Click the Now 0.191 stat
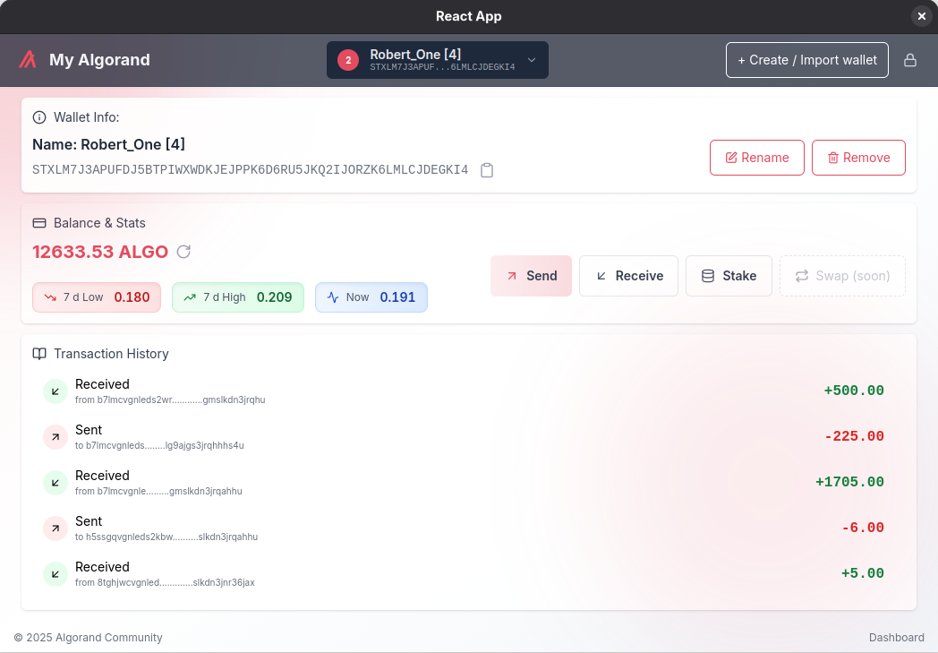The width and height of the screenshot is (938, 653). point(371,297)
